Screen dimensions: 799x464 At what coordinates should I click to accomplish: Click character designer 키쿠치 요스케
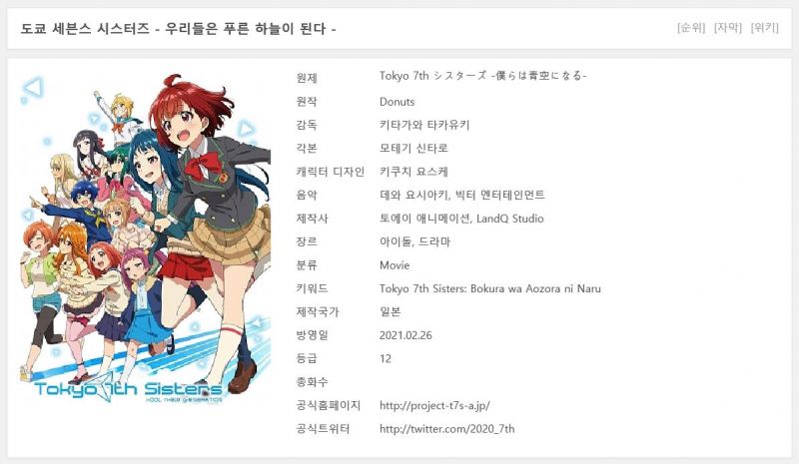(x=413, y=172)
